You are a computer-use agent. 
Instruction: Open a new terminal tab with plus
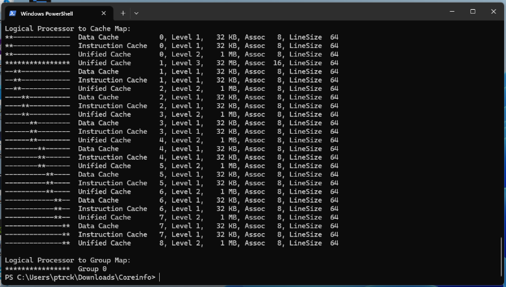coord(123,13)
